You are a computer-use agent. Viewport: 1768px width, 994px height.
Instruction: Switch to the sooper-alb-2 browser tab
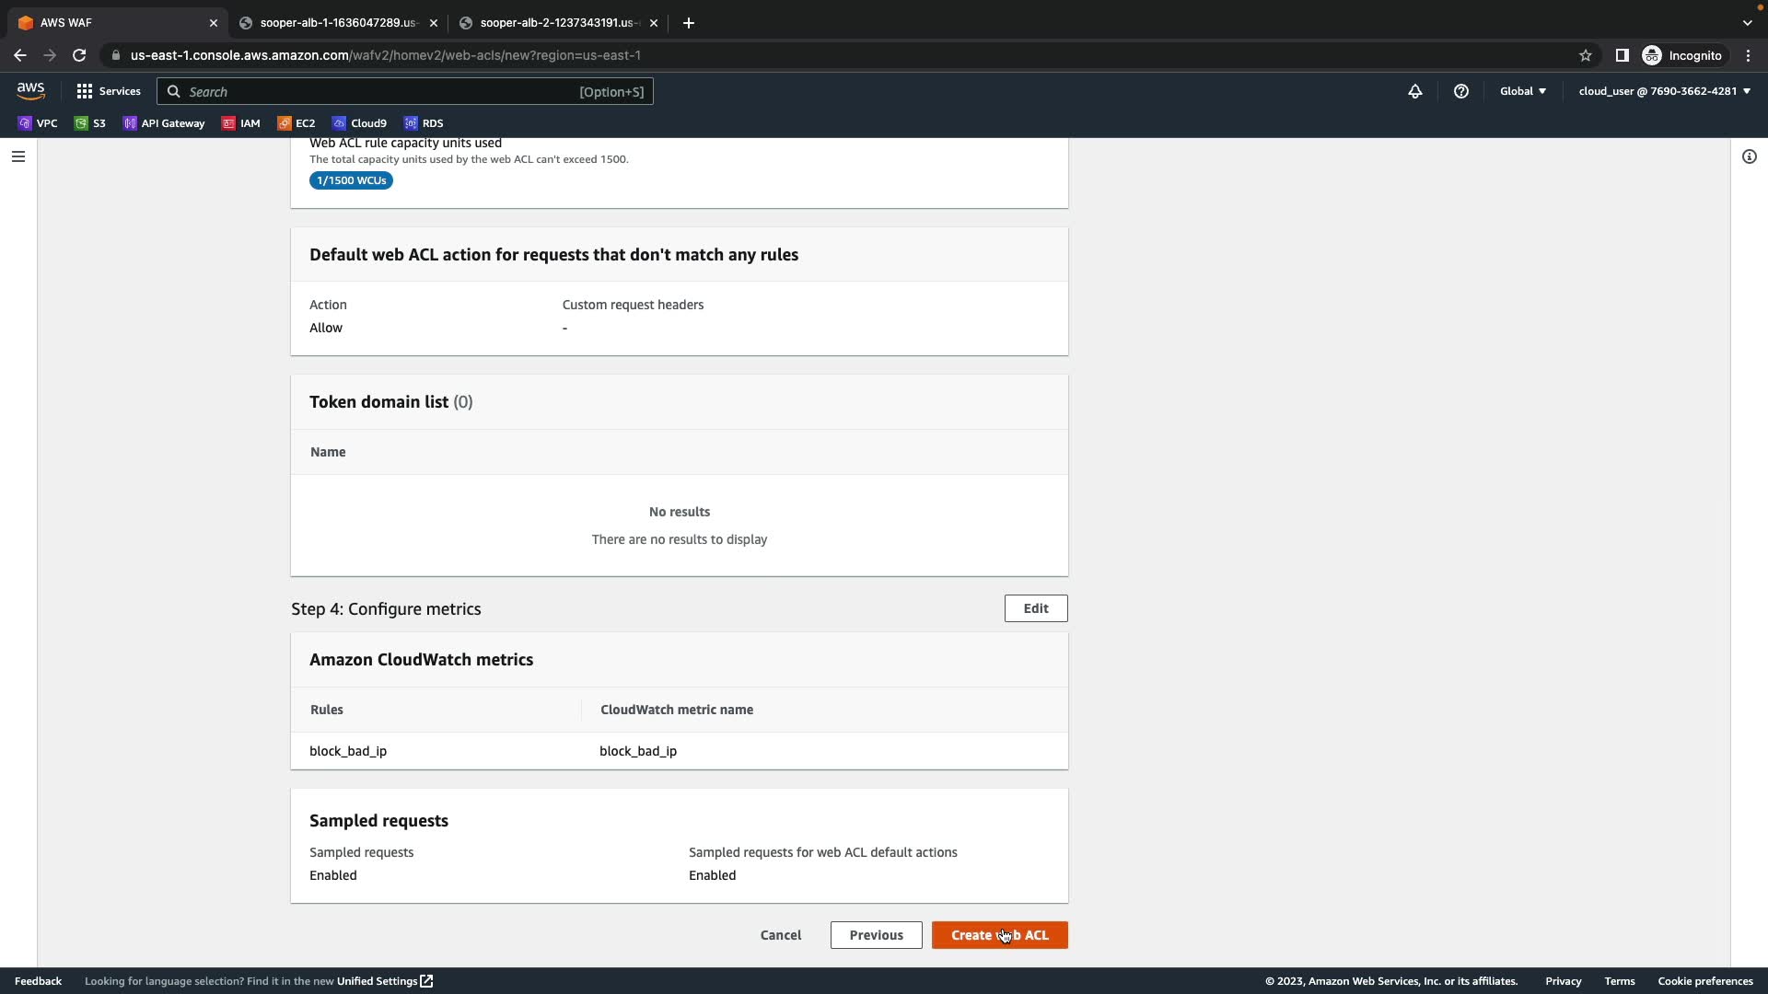557,23
